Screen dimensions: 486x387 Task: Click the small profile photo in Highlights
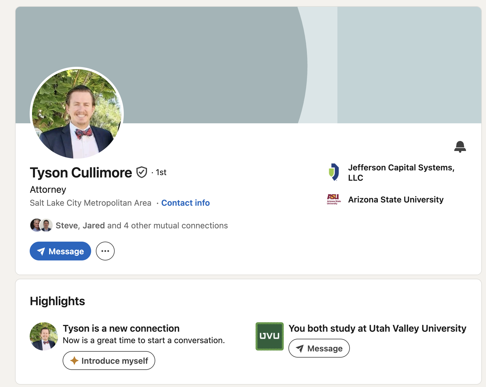44,336
